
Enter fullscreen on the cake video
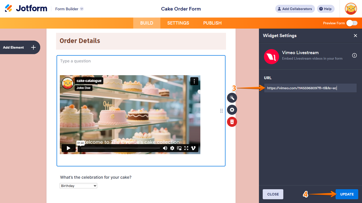pos(186,148)
